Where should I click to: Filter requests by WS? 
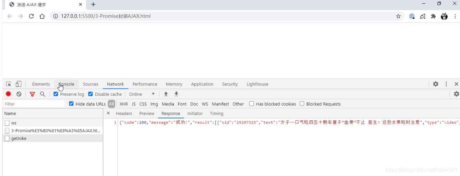205,104
